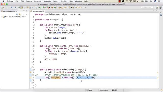Click the Open Type folder icon

(x=59, y=7)
